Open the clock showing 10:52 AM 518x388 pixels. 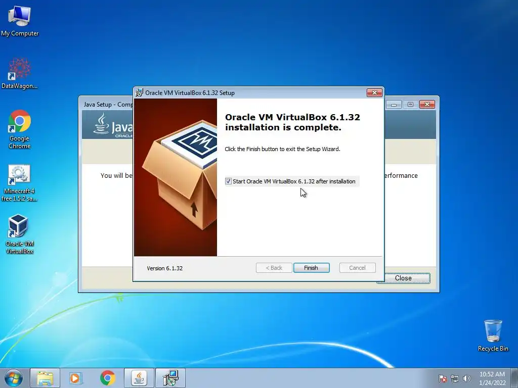point(492,378)
